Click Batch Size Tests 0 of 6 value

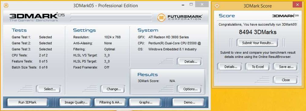43,67
